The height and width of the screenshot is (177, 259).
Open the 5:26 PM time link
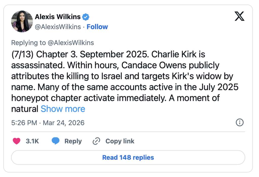click(24, 123)
